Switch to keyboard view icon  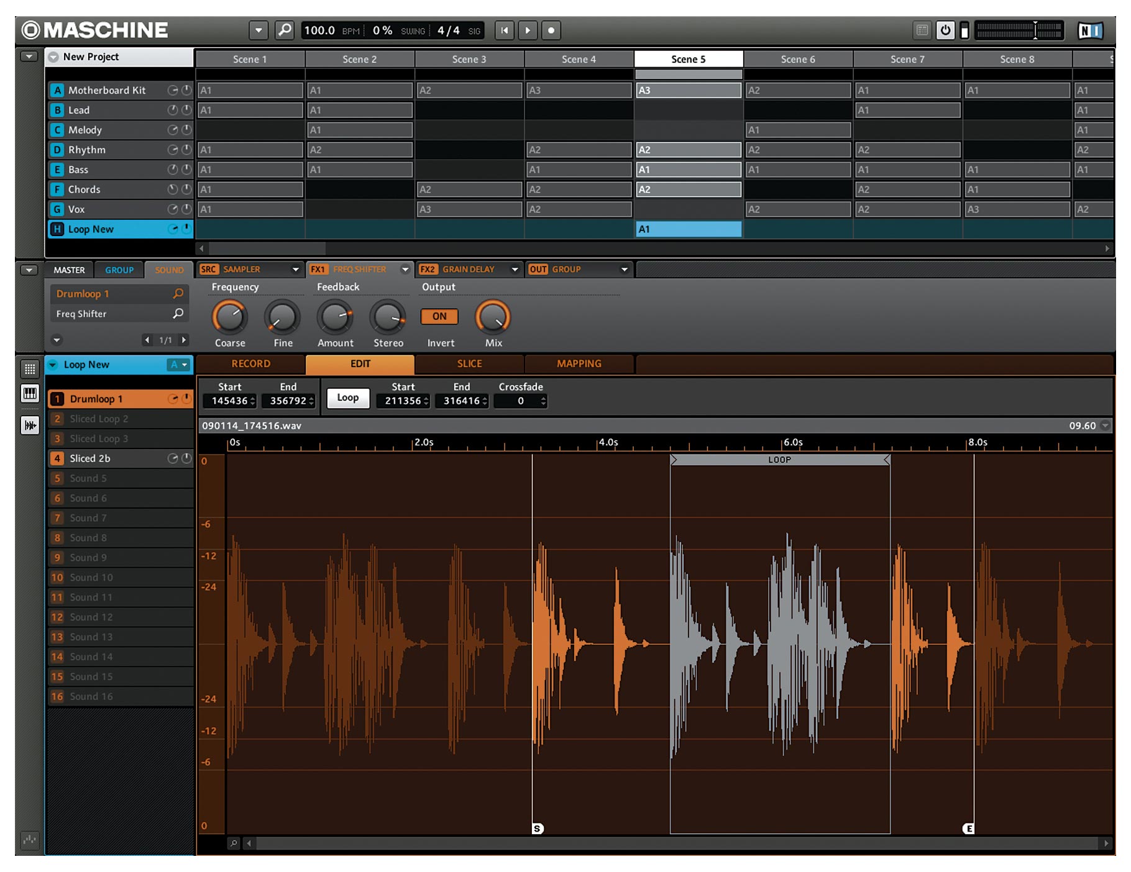point(30,394)
